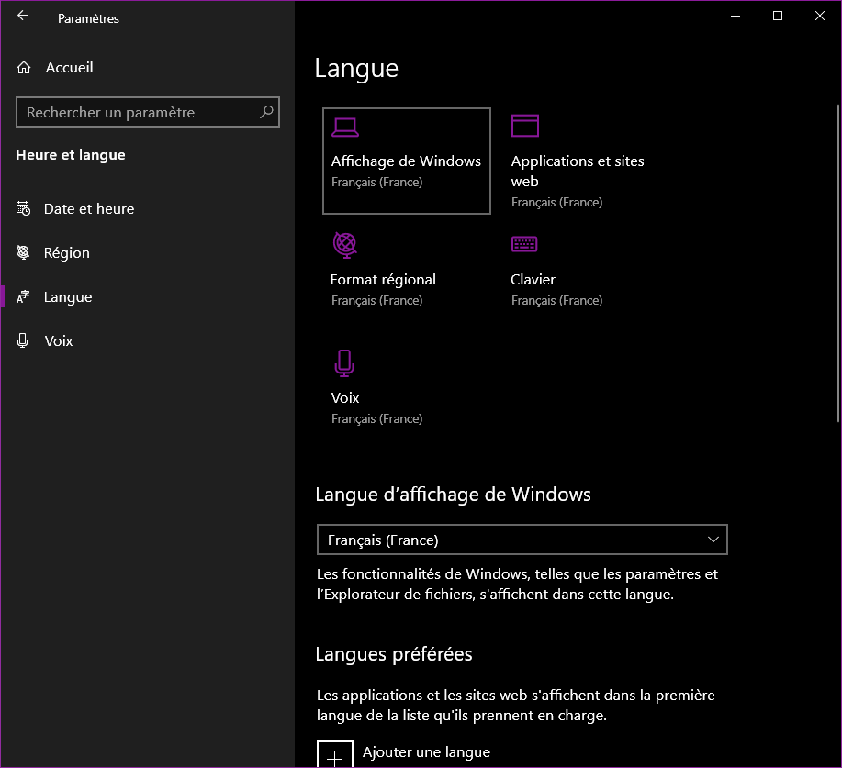
Task: Close the Paramètres window
Action: pyautogui.click(x=819, y=16)
